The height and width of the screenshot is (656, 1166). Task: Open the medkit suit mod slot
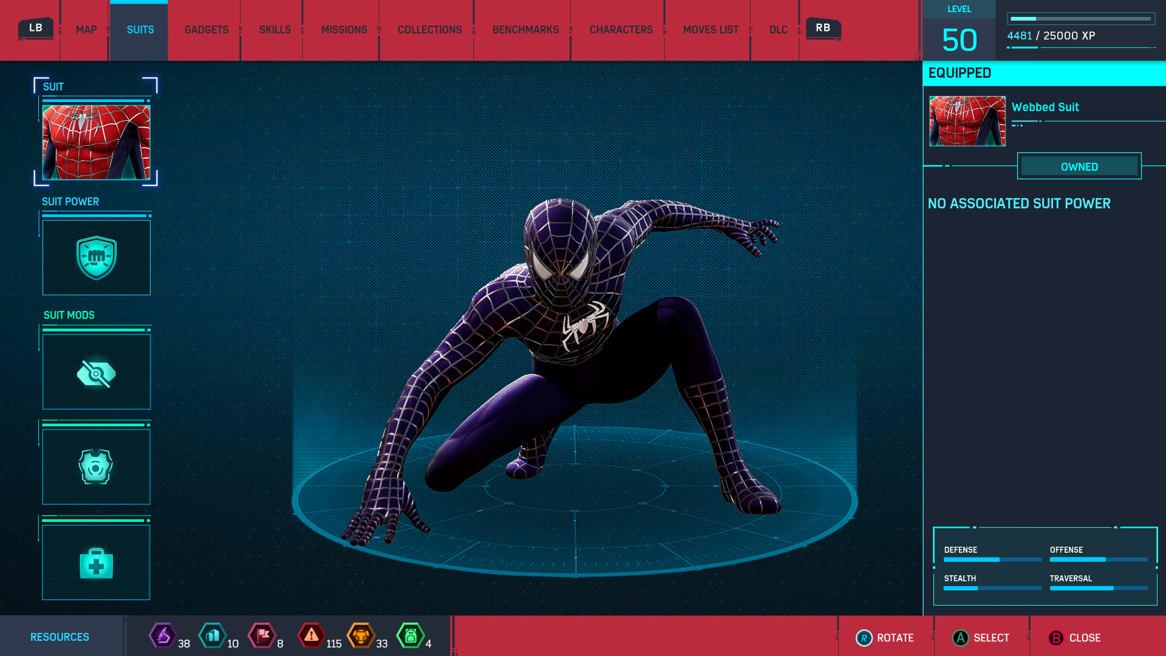(97, 563)
